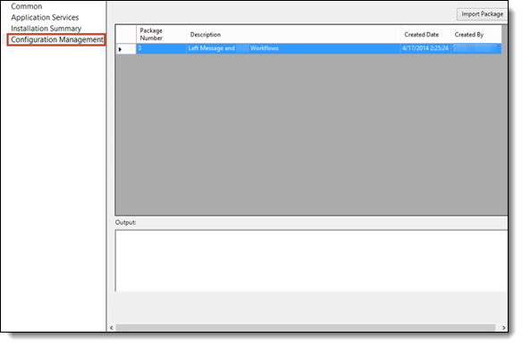Image resolution: width=522 pixels, height=346 pixels.
Task: Click the row selector arrow for package 3
Action: pyautogui.click(x=126, y=49)
